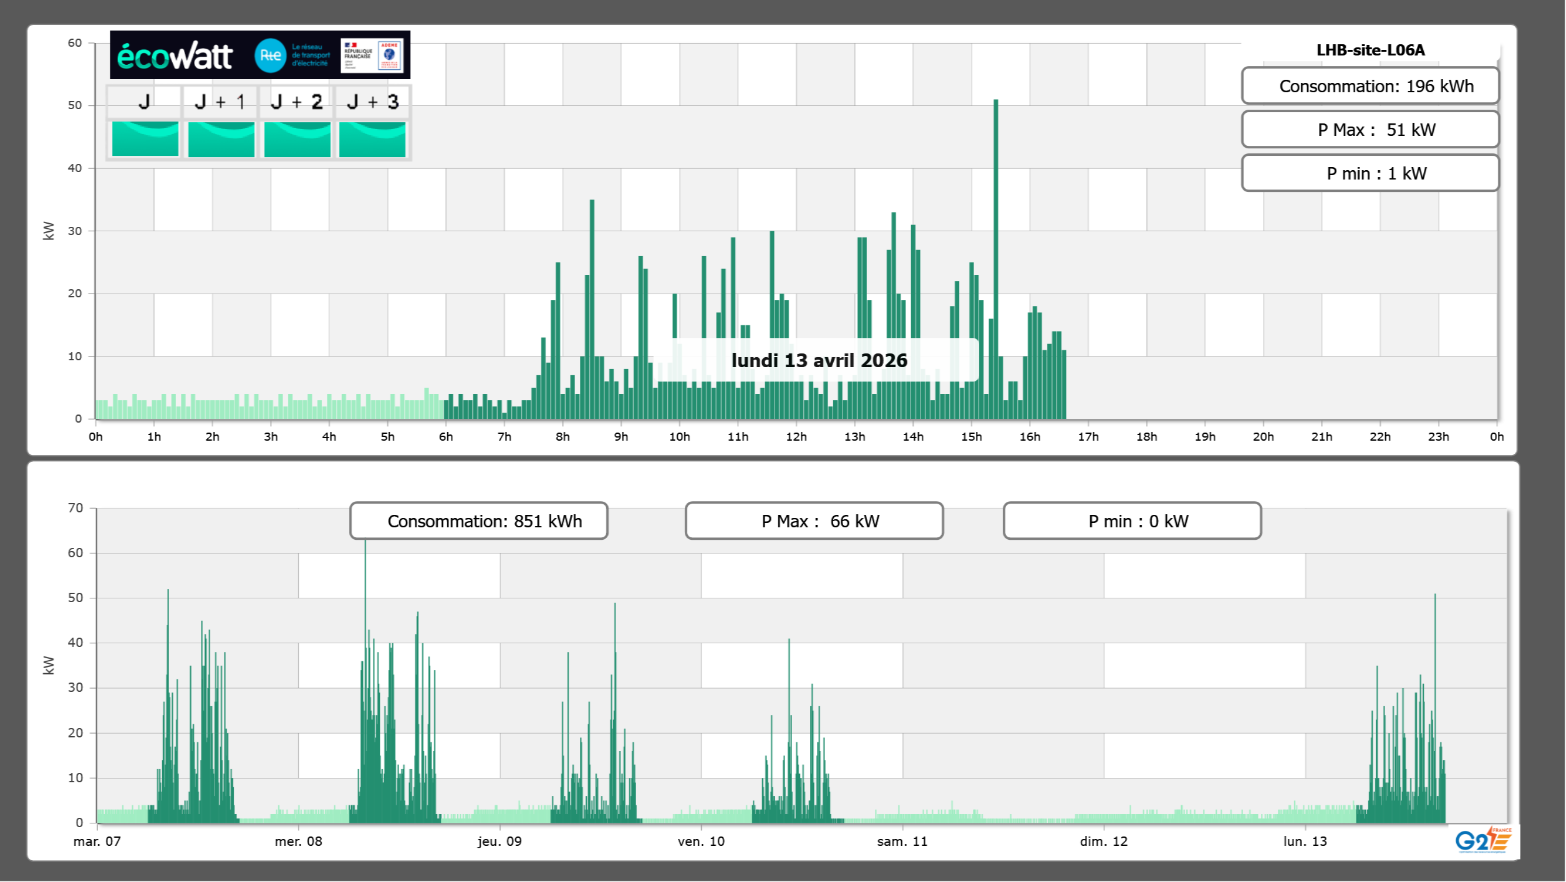This screenshot has width=1566, height=882.
Task: Click the Consommation: 851 kWh box
Action: [478, 521]
